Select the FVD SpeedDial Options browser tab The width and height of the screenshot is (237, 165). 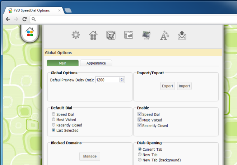(x=34, y=10)
